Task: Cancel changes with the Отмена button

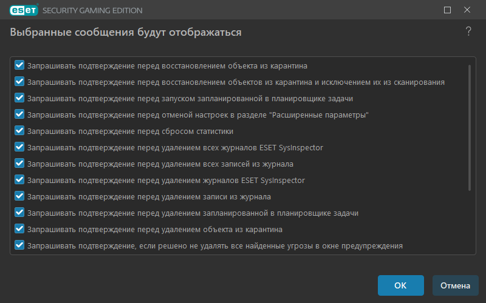Action: pyautogui.click(x=455, y=285)
